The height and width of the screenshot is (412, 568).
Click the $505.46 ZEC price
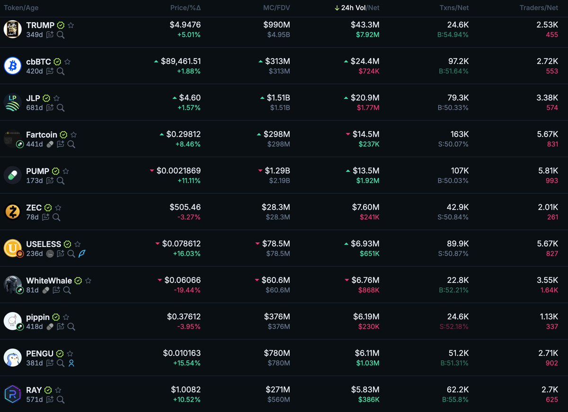(185, 207)
